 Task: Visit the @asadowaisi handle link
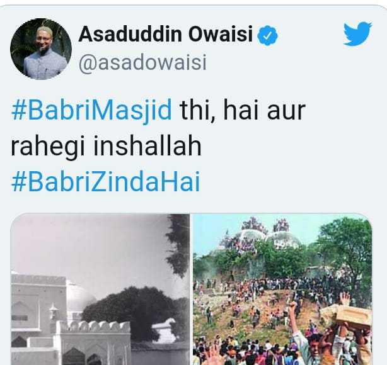[x=142, y=63]
